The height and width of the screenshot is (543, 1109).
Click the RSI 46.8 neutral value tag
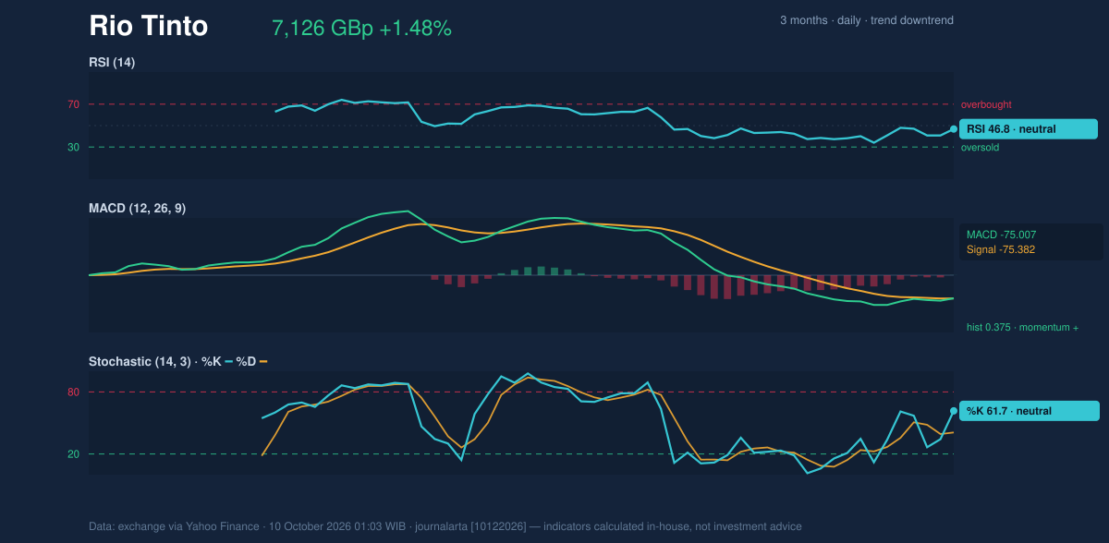click(1029, 129)
